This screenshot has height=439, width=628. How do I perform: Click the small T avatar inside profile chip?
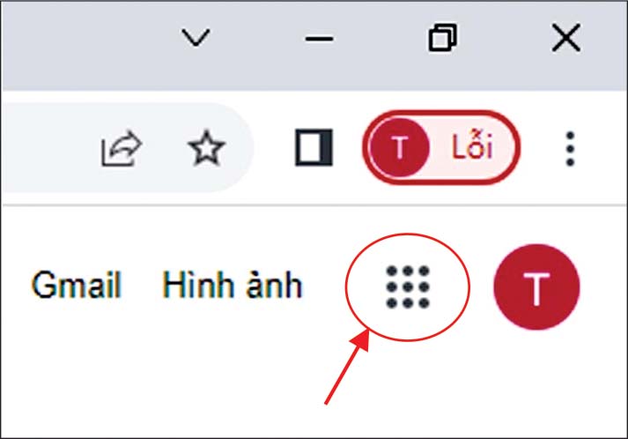click(x=399, y=147)
